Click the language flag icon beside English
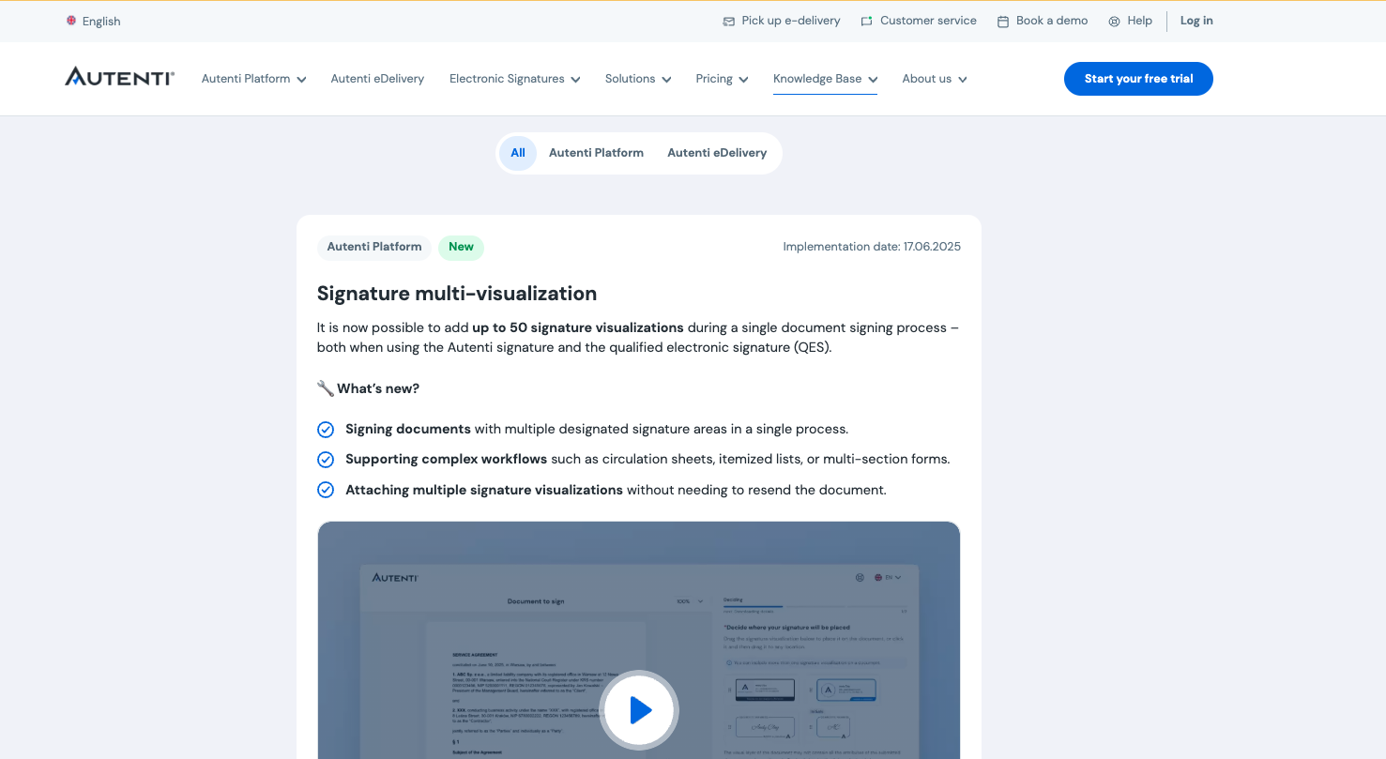 [71, 21]
